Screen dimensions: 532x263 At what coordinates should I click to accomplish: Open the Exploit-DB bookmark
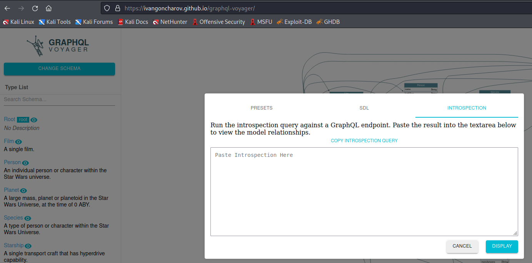[294, 22]
